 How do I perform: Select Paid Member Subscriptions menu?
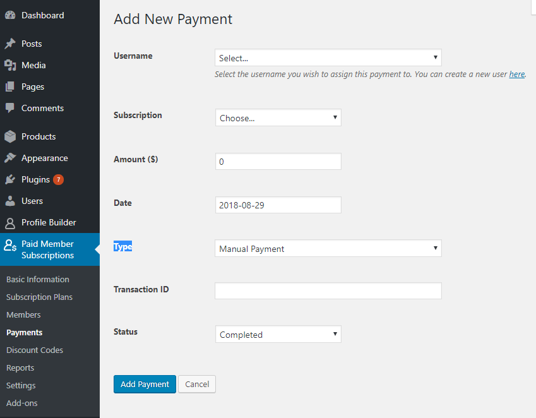point(50,249)
